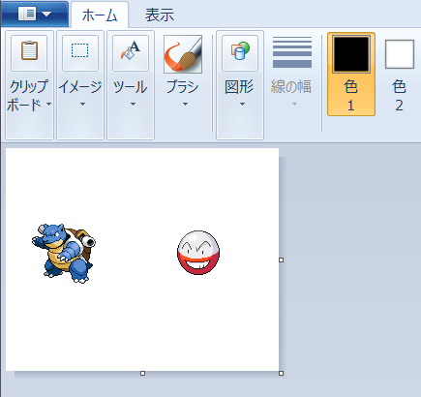Choose the ブラシ brush icon
This screenshot has height=397, width=421.
(183, 54)
